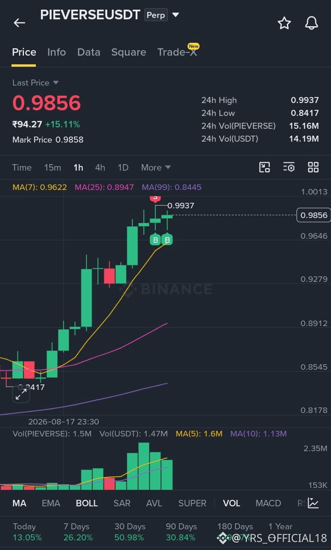
Task: Open the Trade-X tab
Action: pyautogui.click(x=177, y=52)
